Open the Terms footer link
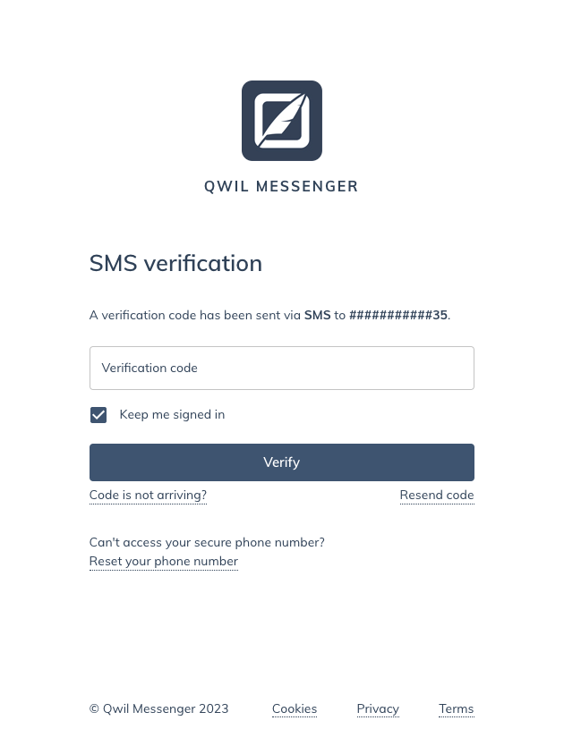 (457, 709)
